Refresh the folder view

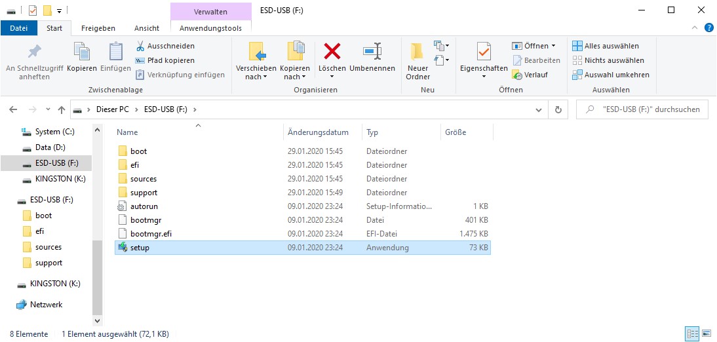tap(558, 109)
